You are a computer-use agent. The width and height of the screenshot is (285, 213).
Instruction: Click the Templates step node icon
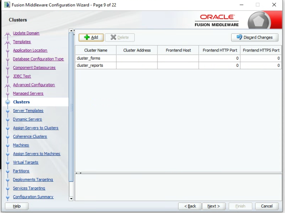click(8, 42)
